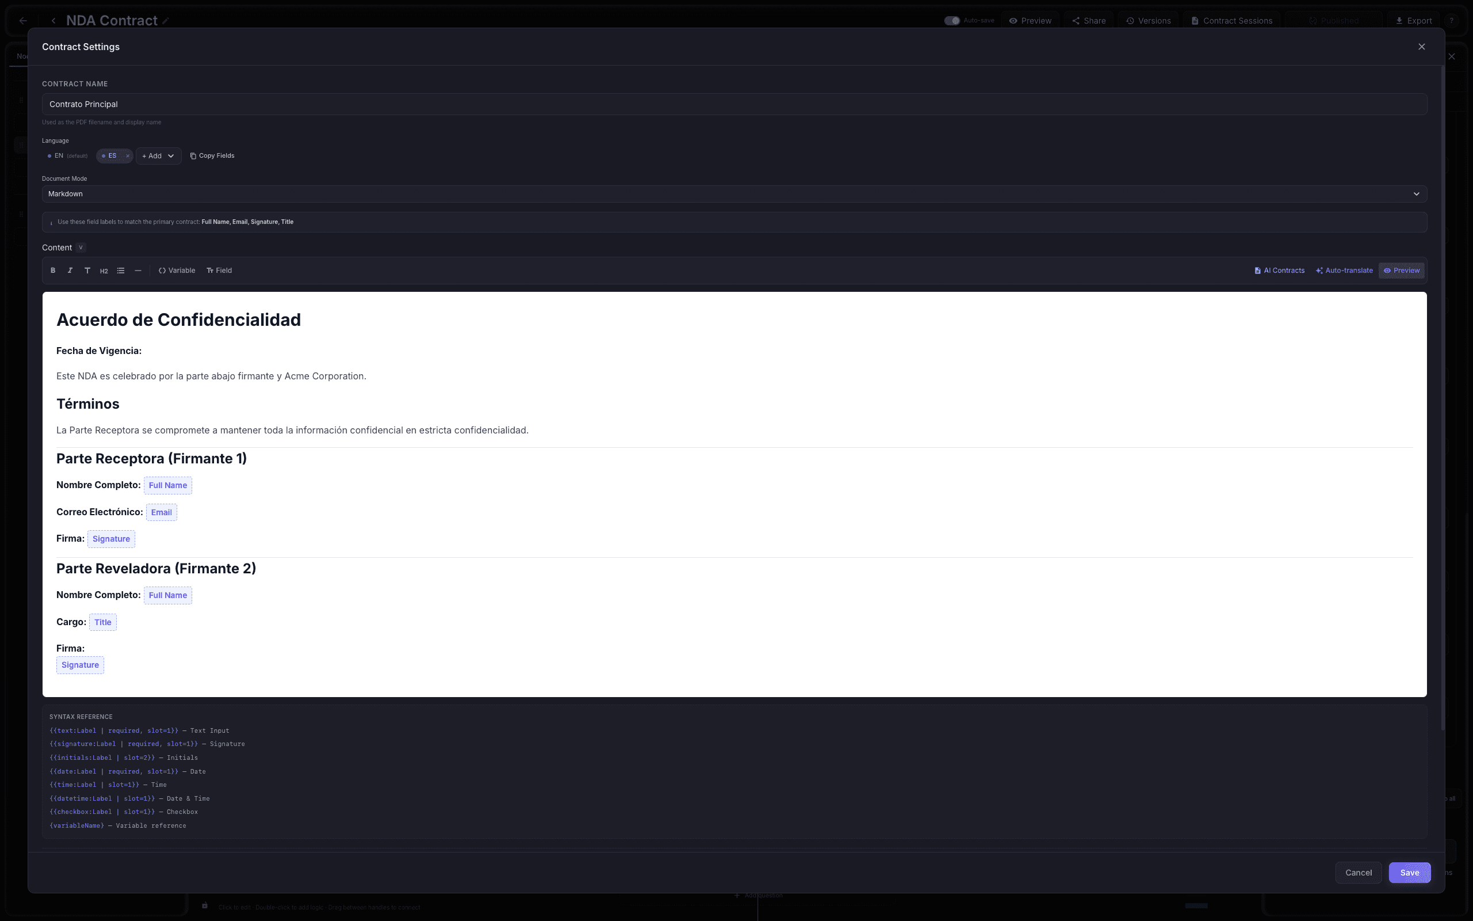Click the checkbox syntax reference line
The width and height of the screenshot is (1473, 921).
pyautogui.click(x=124, y=812)
